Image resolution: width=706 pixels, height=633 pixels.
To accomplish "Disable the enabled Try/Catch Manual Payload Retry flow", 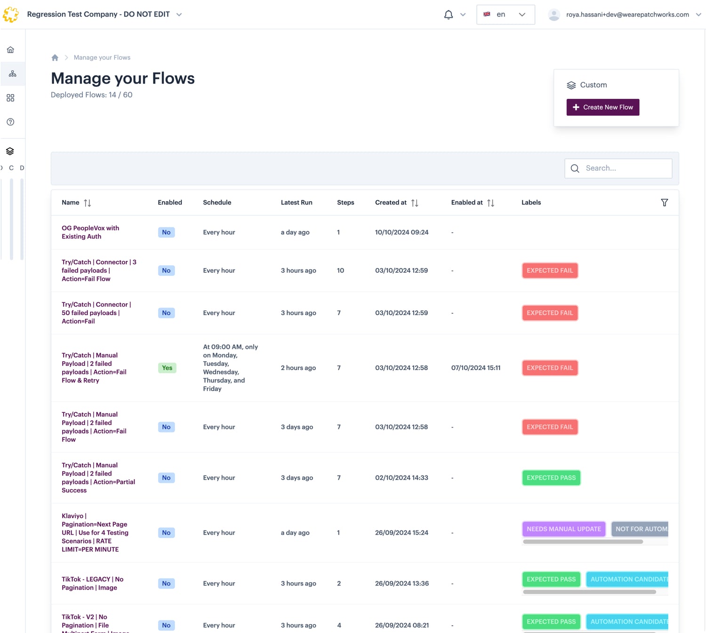I will pyautogui.click(x=167, y=368).
